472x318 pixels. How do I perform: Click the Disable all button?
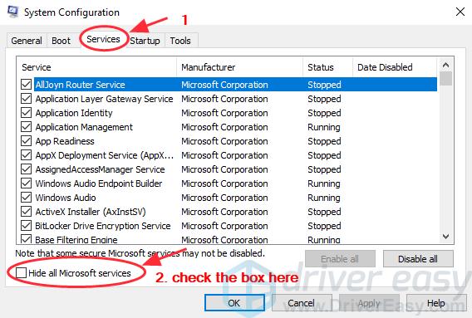click(418, 259)
